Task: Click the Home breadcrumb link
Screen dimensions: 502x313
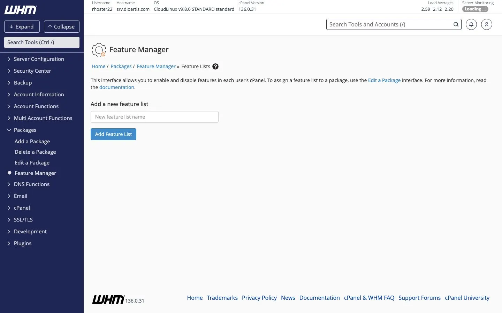Action: pyautogui.click(x=98, y=66)
